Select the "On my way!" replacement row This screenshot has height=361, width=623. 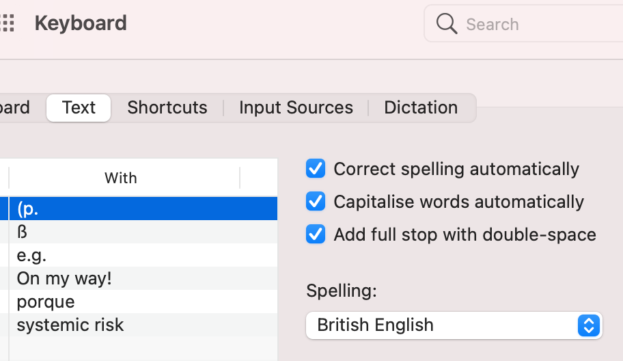click(137, 279)
